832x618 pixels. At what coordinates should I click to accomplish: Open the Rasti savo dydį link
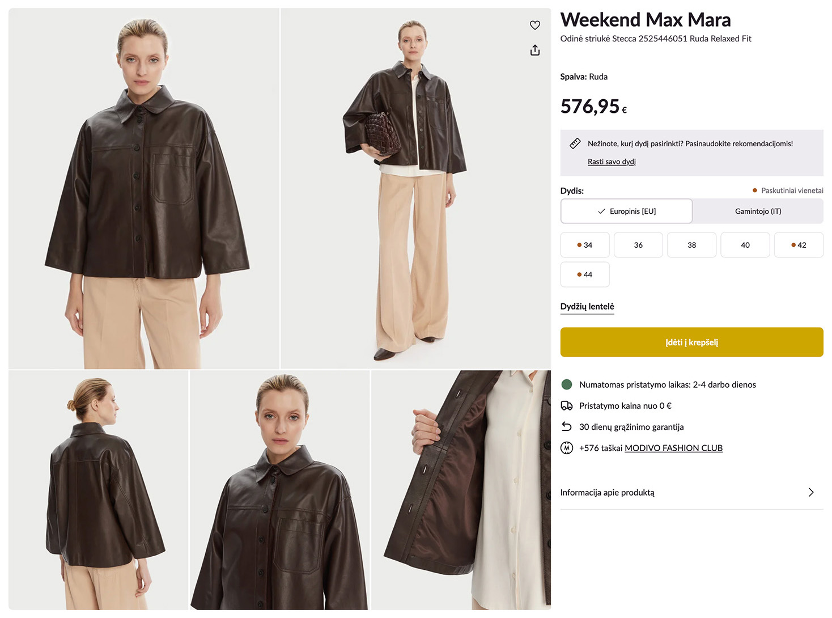pos(612,162)
